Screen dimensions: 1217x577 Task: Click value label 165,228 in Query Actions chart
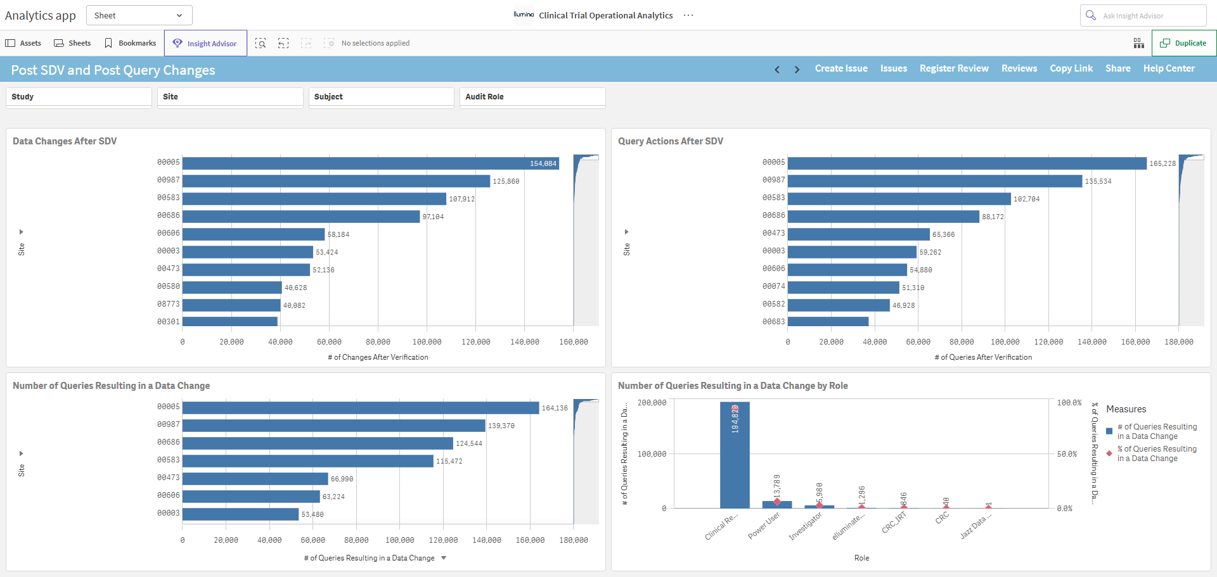tap(1162, 163)
